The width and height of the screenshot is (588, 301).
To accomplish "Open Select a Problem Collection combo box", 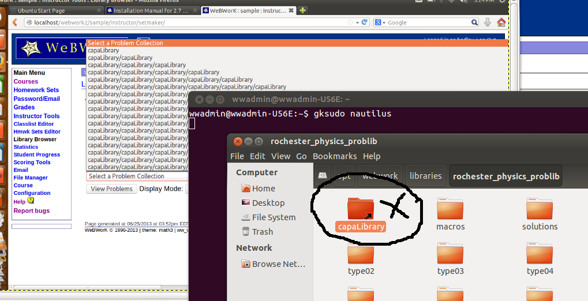I will [x=137, y=176].
